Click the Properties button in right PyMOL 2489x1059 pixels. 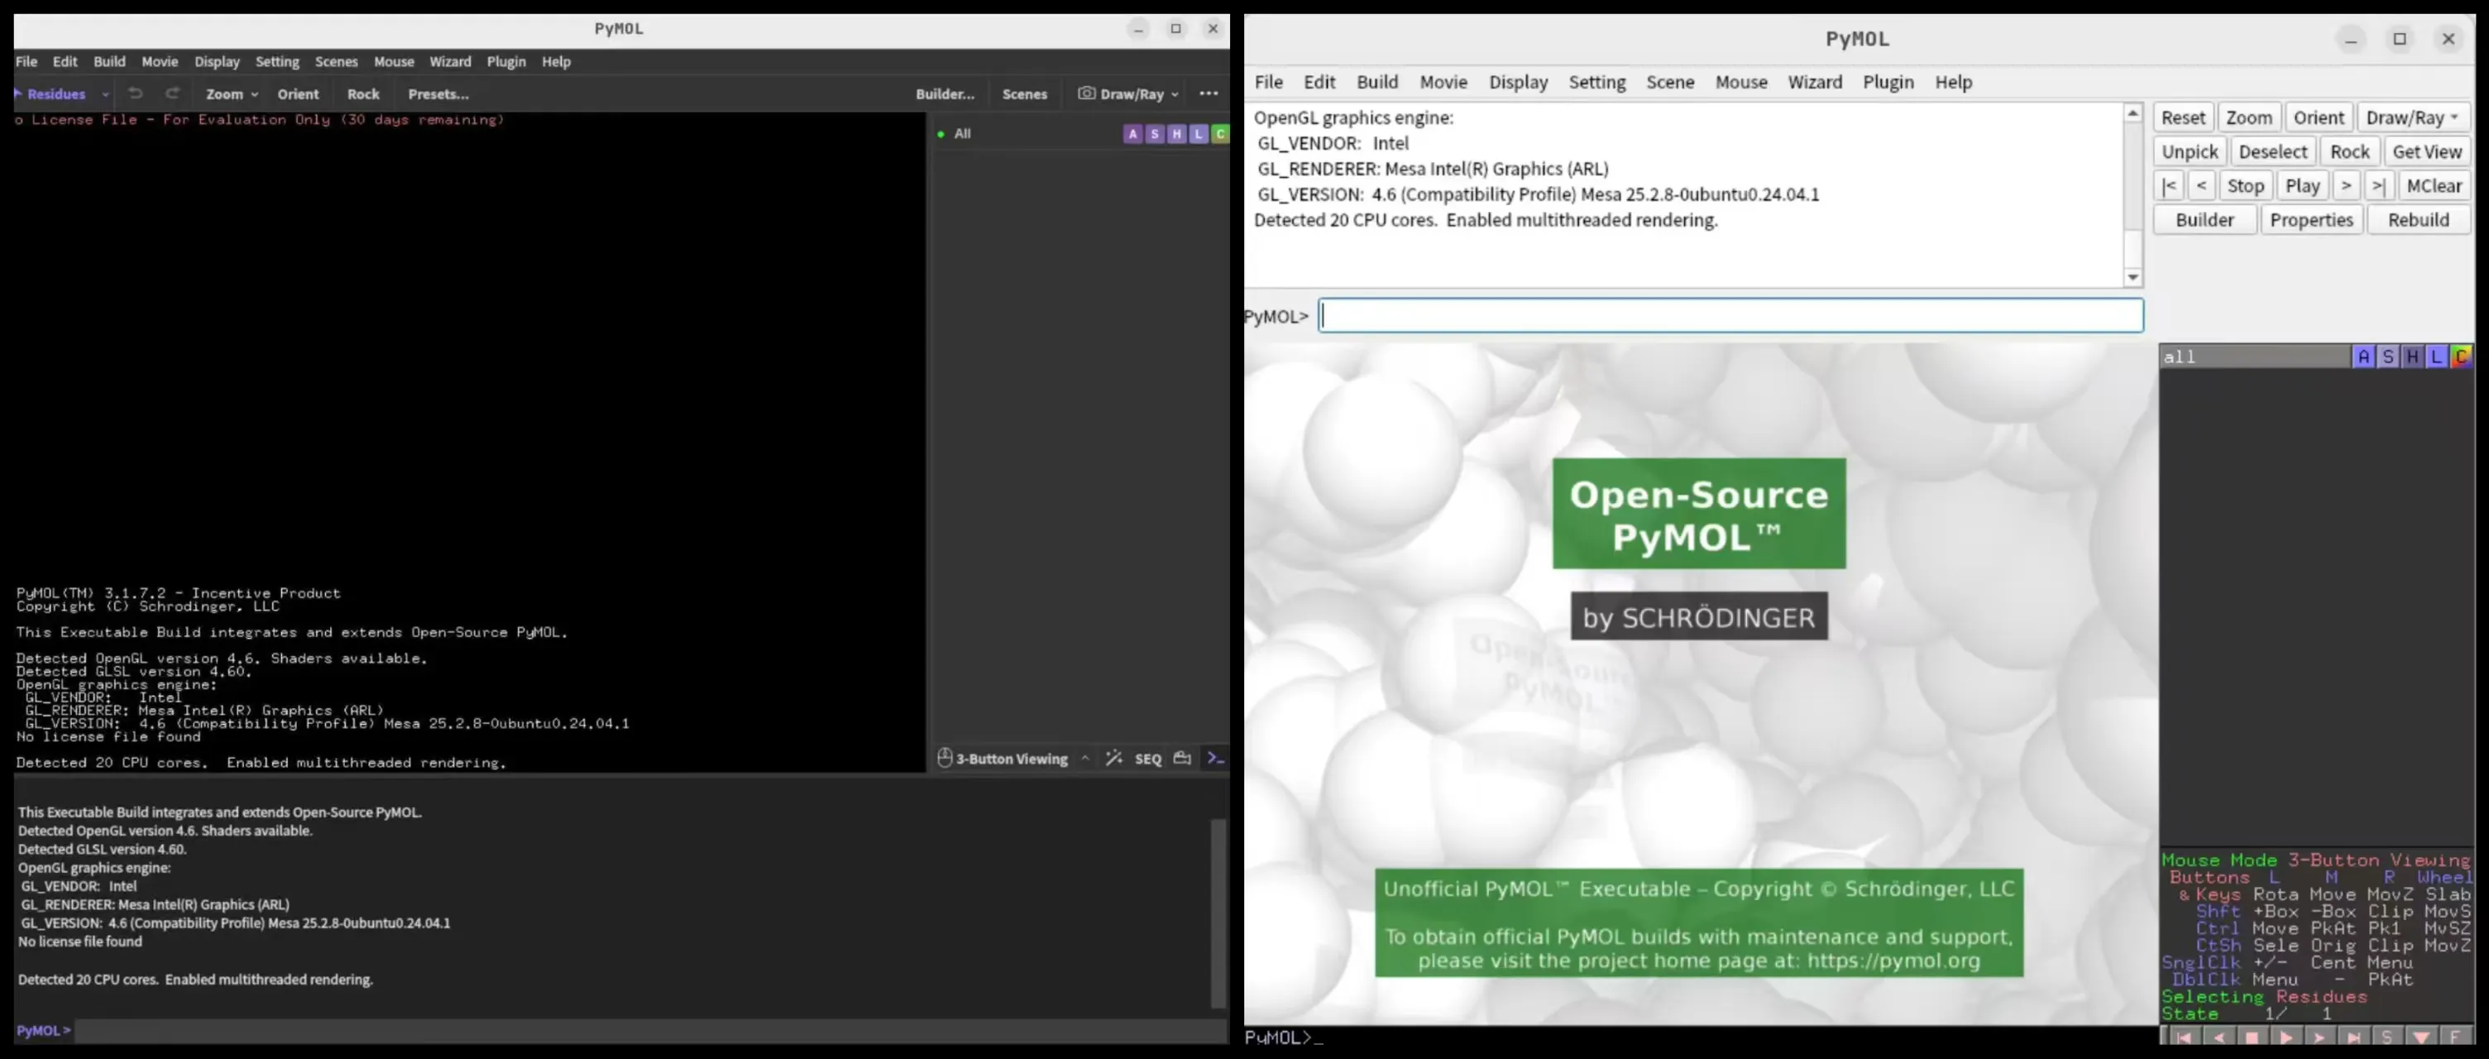[2311, 219]
